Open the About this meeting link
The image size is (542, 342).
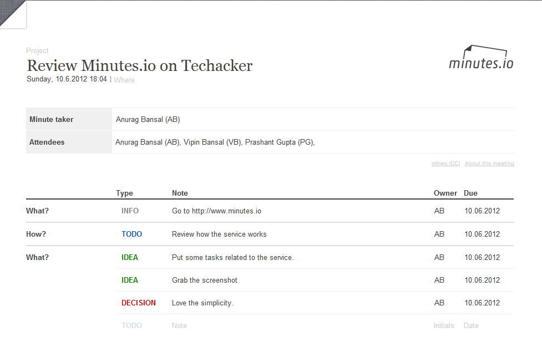pyautogui.click(x=489, y=163)
